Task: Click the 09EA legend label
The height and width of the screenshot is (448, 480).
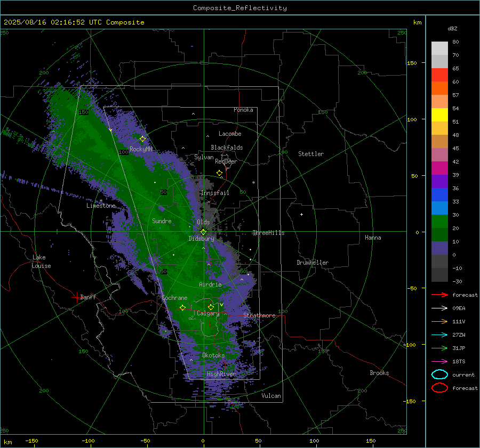Action: coord(459,308)
